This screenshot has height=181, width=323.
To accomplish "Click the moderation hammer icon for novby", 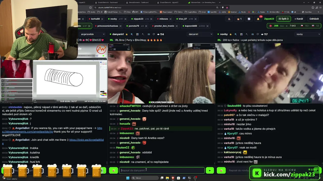I will pos(247,34).
